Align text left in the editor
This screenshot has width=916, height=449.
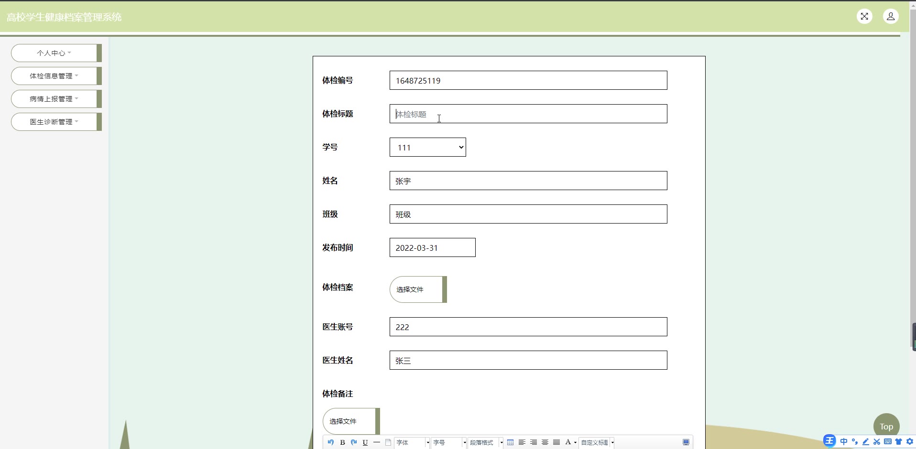tap(522, 442)
